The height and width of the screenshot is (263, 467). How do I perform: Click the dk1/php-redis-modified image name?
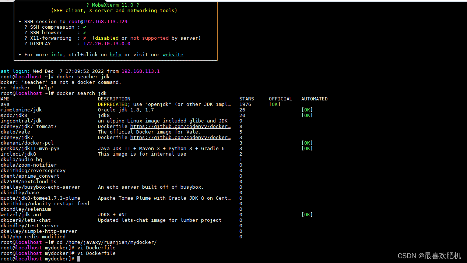click(x=33, y=237)
